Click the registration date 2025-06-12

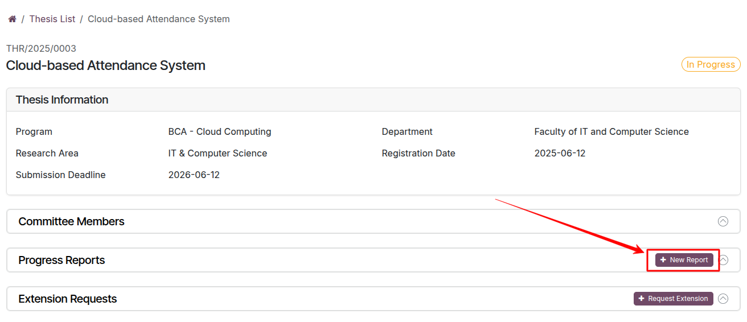560,154
